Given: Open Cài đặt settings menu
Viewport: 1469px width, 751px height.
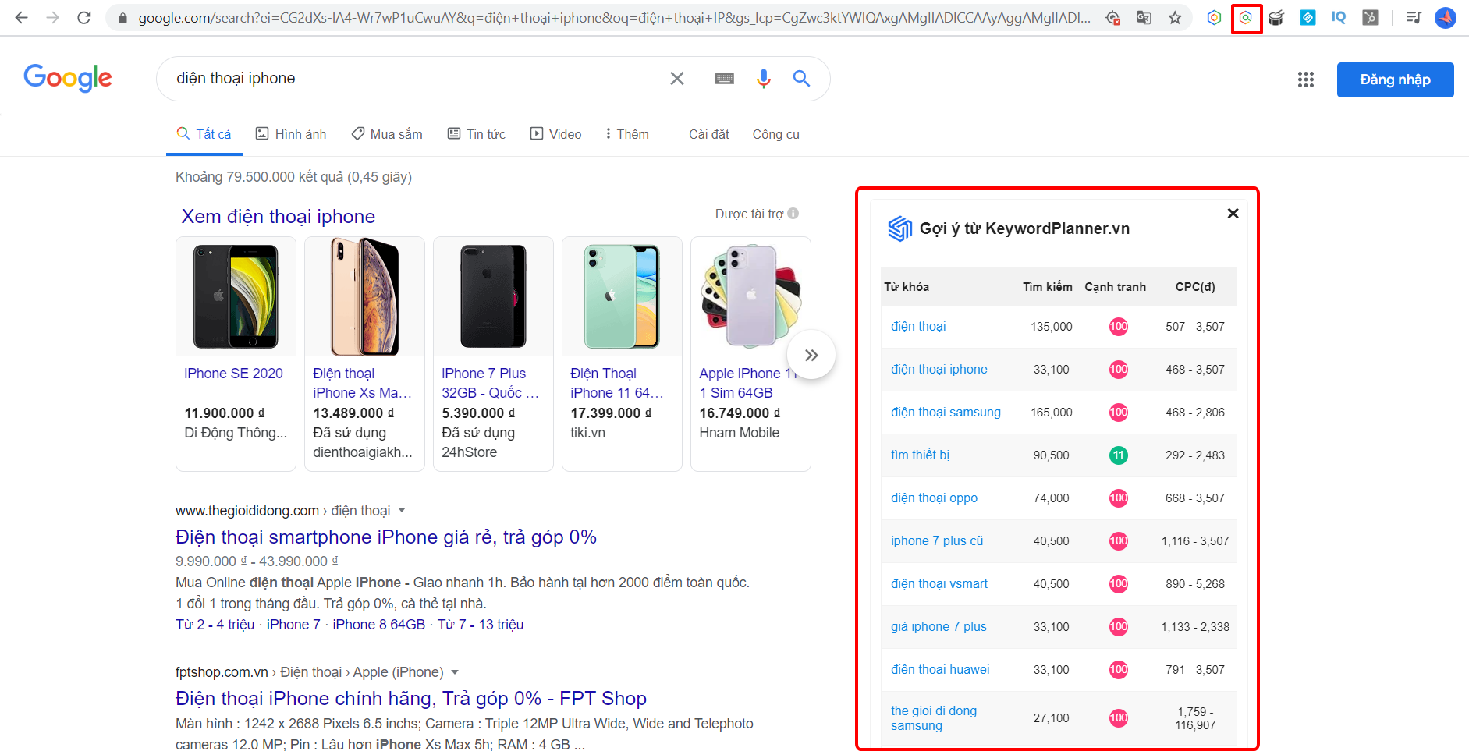Looking at the screenshot, I should tap(709, 134).
